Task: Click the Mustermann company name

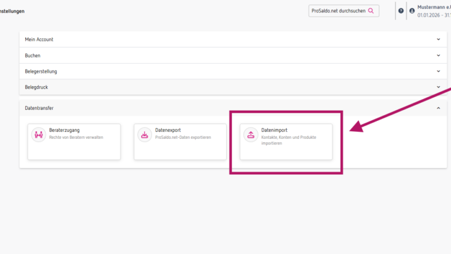Action: click(x=434, y=7)
